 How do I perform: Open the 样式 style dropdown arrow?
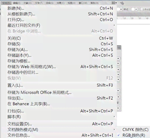(136, 9)
